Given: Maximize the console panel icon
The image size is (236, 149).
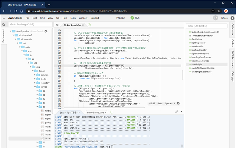Looking at the screenshot, I should (177, 112).
